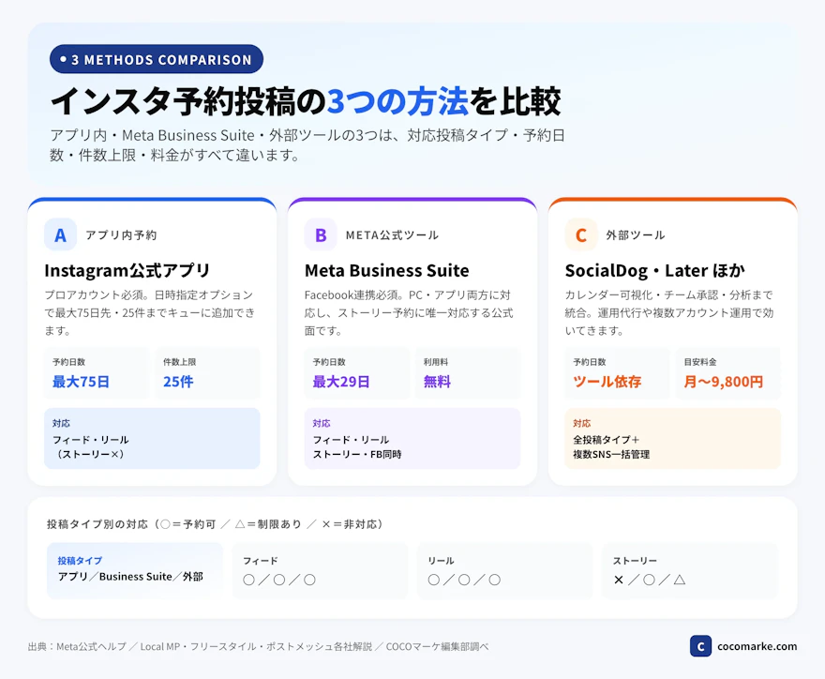Click the 投稿タイプ別の対応 legend text
This screenshot has width=825, height=679.
point(215,524)
